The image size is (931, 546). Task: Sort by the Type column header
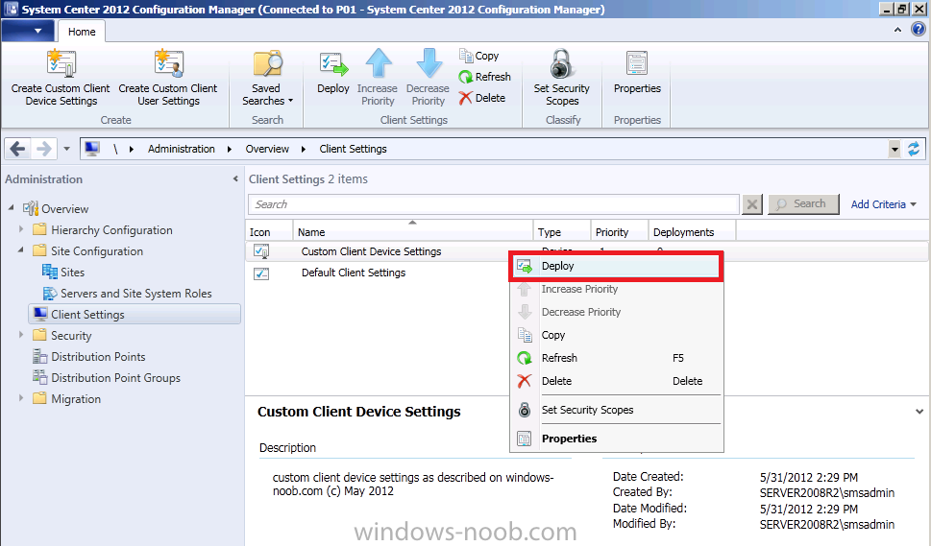click(x=562, y=231)
